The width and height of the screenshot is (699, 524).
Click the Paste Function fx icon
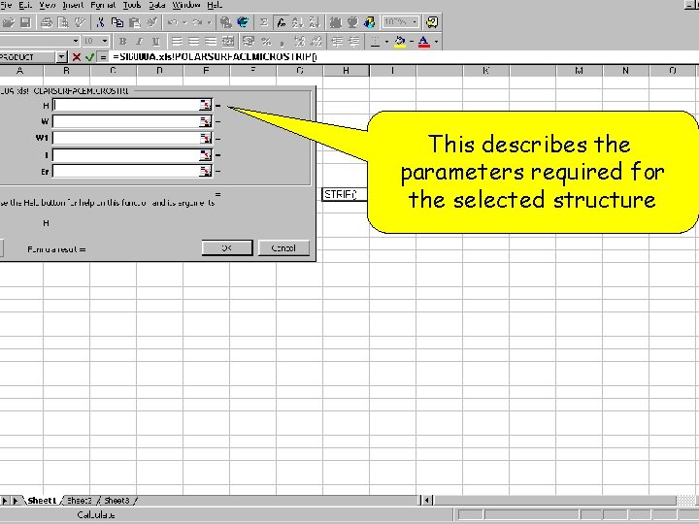click(x=281, y=22)
